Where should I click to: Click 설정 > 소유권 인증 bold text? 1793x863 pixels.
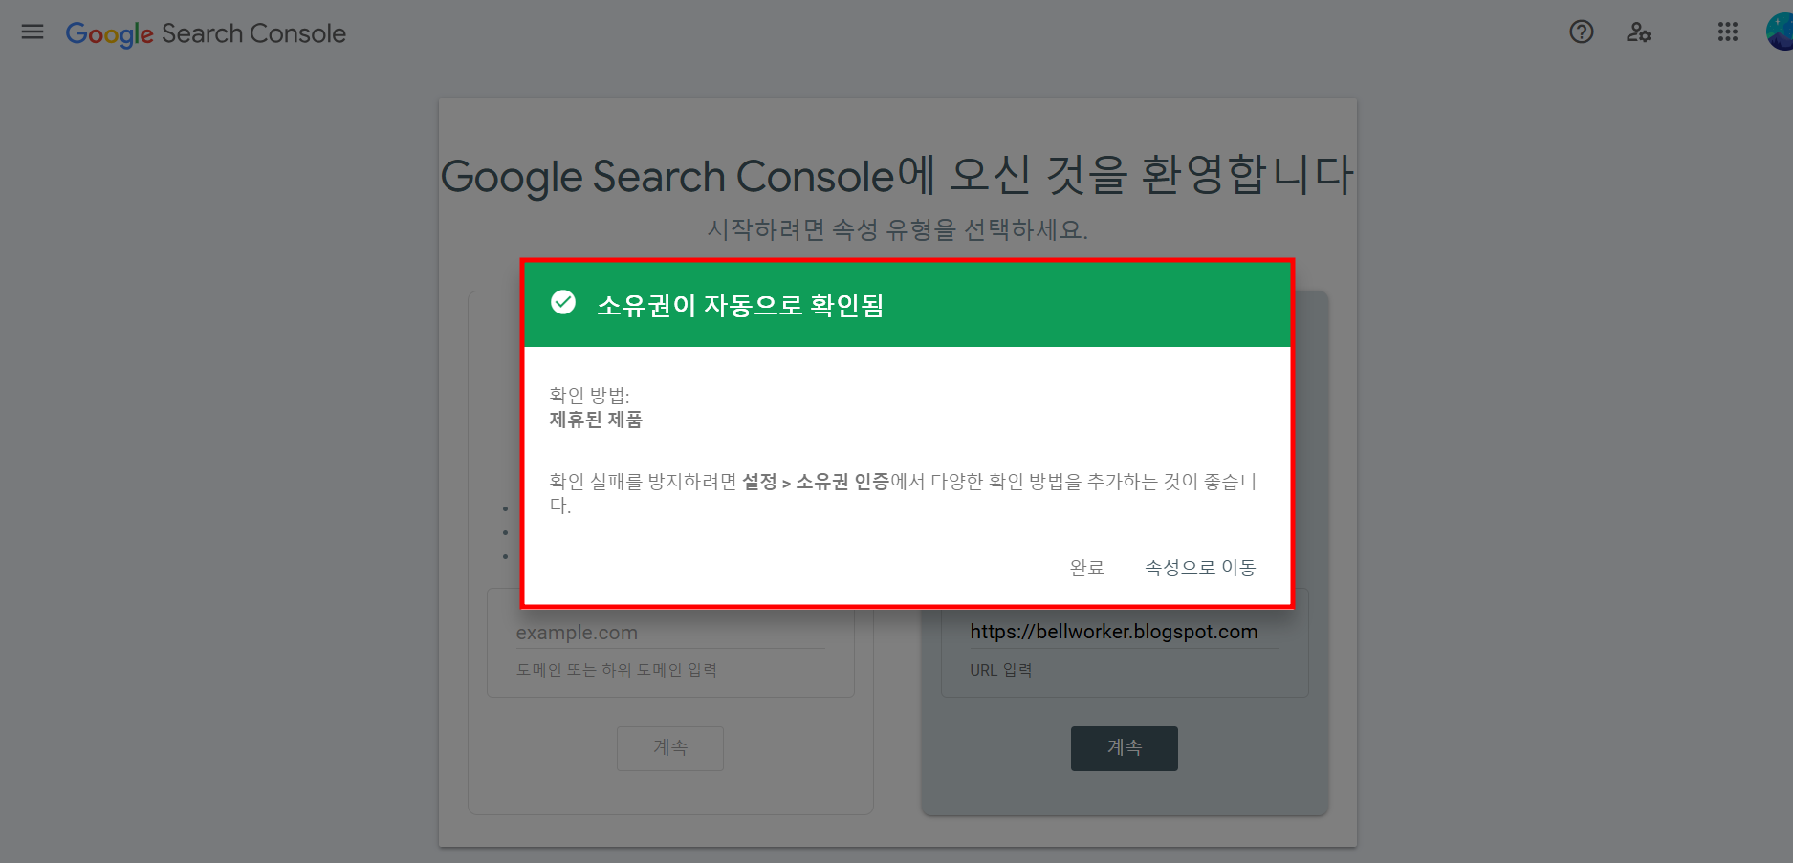coord(816,482)
